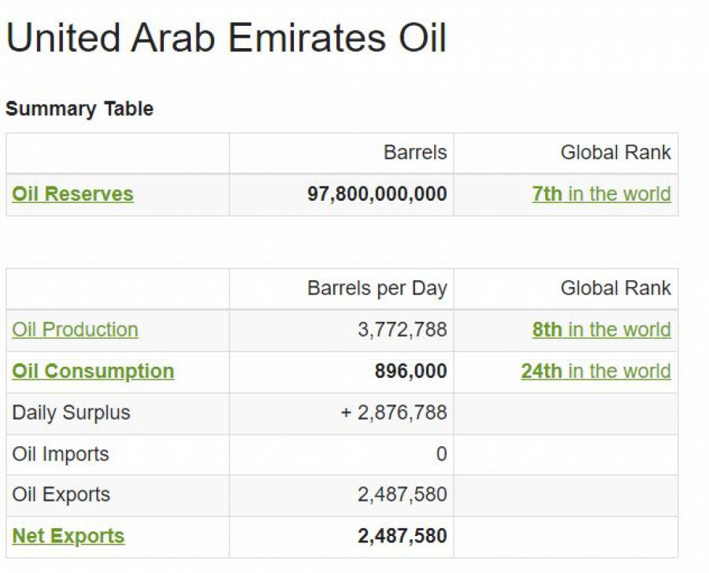Click the 3,772,788 production value
Viewport: 709px width, 573px height.
[x=402, y=330]
